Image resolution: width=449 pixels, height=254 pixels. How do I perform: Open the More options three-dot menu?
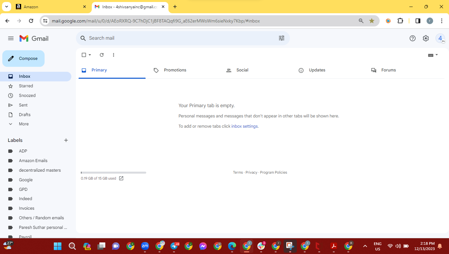pos(114,55)
